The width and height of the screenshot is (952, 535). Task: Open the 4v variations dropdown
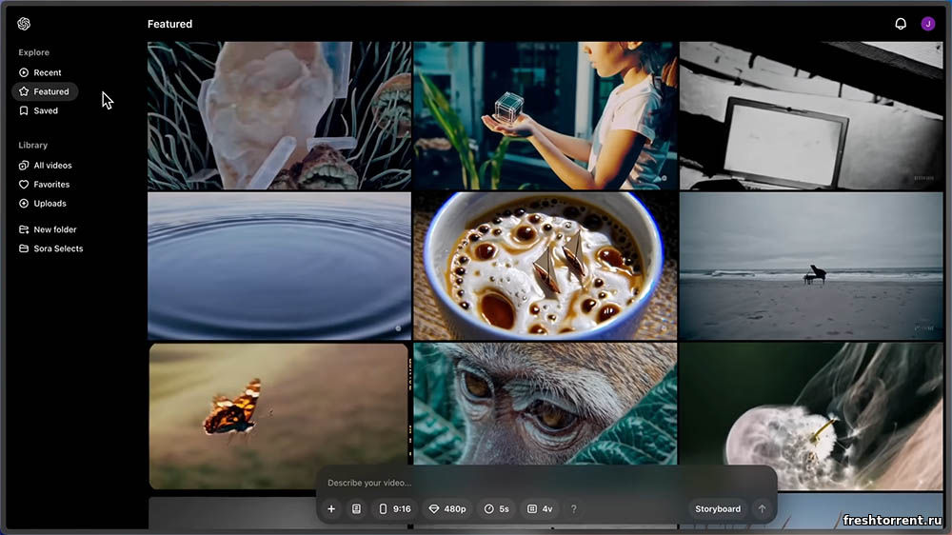[540, 509]
